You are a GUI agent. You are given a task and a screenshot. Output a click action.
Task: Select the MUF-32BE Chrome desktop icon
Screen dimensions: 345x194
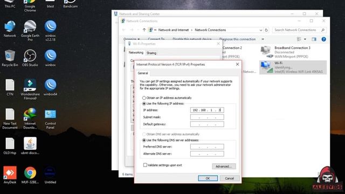pos(30,175)
